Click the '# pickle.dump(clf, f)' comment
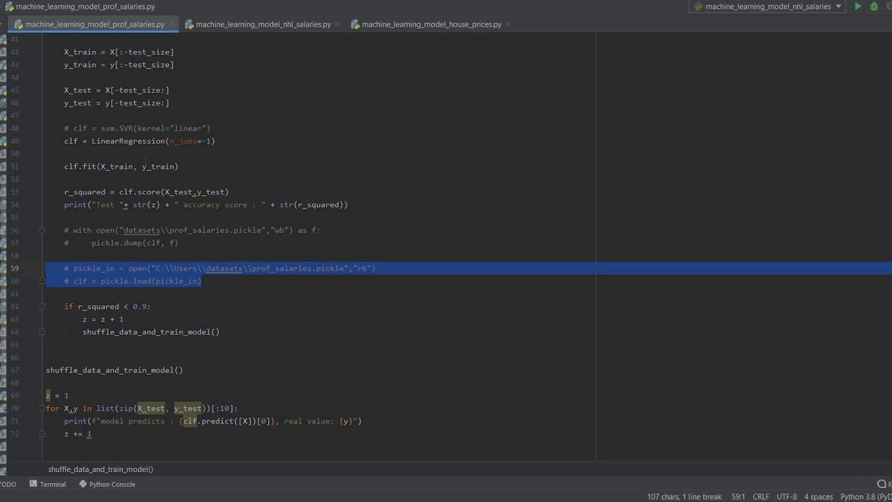This screenshot has height=502, width=892. 121,243
